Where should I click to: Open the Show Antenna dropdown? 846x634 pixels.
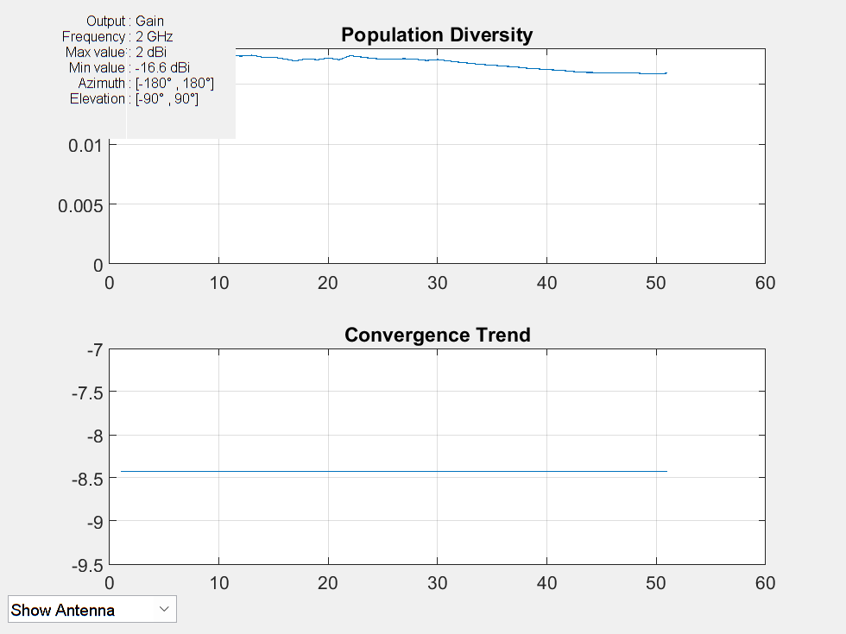(91, 609)
